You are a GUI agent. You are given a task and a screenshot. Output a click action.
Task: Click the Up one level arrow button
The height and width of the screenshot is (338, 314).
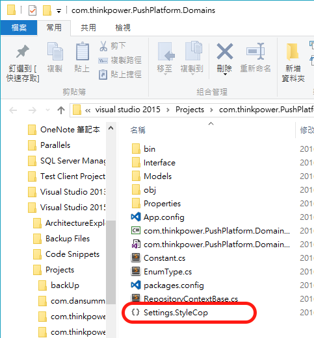pyautogui.click(x=61, y=110)
